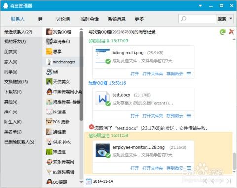Click avatar of contact 华清泰和
The height and width of the screenshot is (188, 237).
(x=49, y=41)
